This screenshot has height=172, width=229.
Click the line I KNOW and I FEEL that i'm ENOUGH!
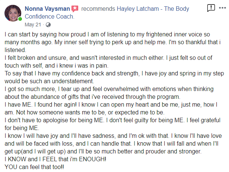point(55,159)
